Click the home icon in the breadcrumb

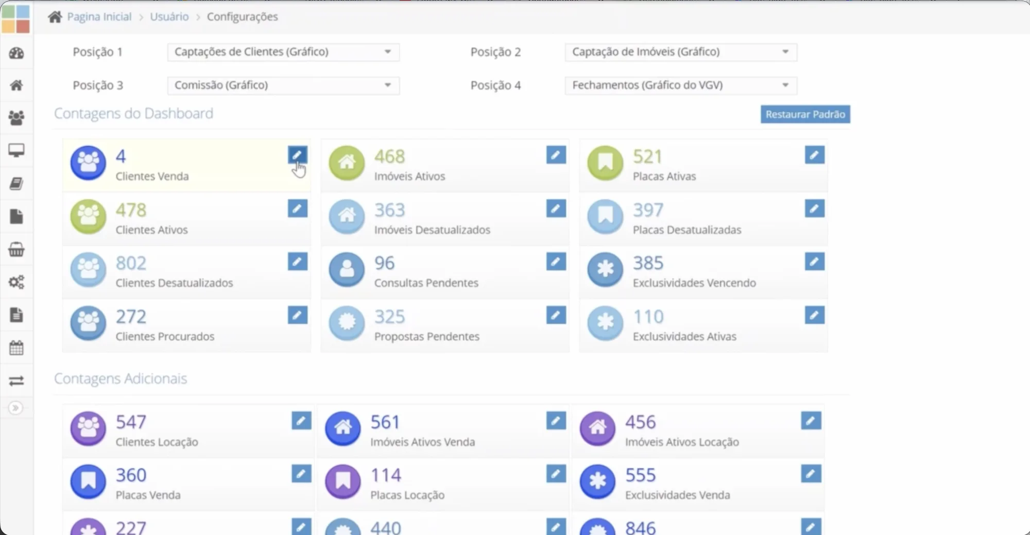55,17
